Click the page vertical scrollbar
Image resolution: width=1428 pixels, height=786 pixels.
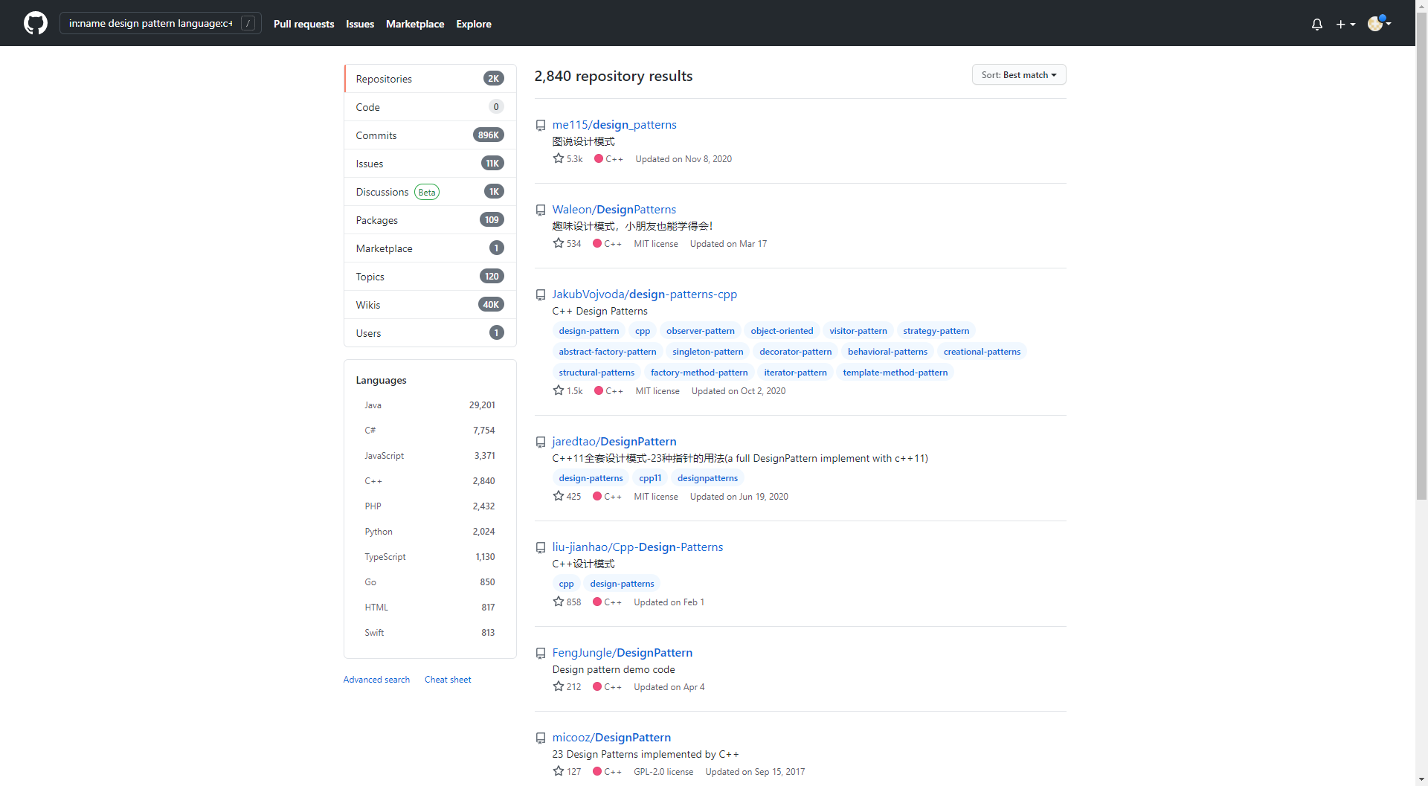point(1421,297)
